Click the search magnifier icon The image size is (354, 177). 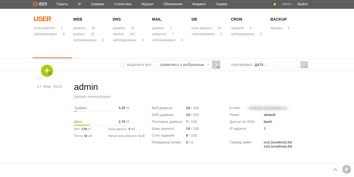[304, 65]
